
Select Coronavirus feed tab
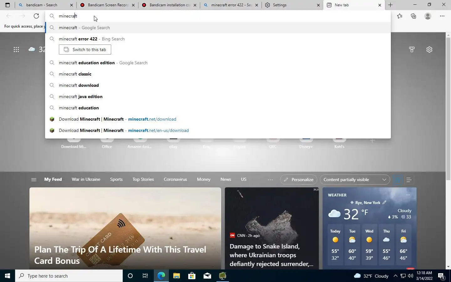[175, 179]
